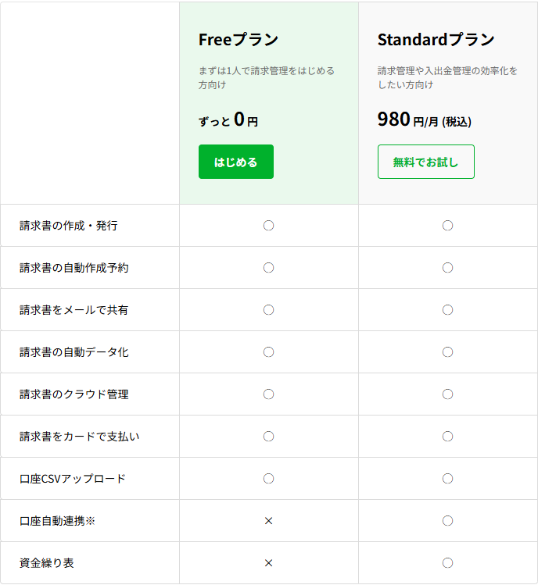The image size is (538, 585).
Task: Click Free plan circle for 請求書の作成・発行
Action: pyautogui.click(x=268, y=226)
